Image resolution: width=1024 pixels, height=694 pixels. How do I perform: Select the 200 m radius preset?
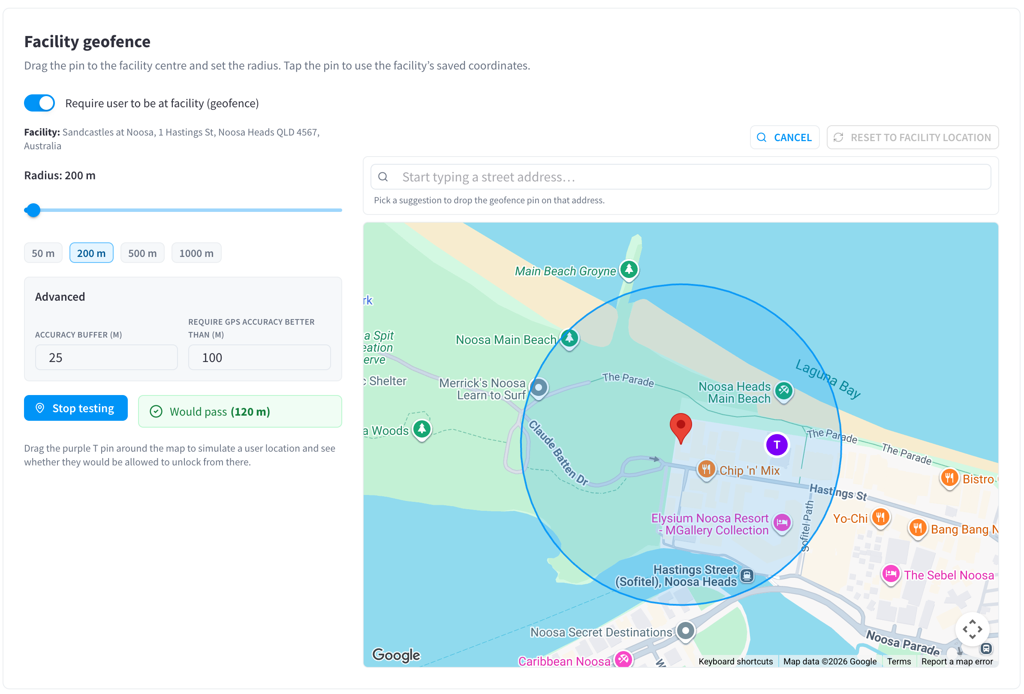91,253
